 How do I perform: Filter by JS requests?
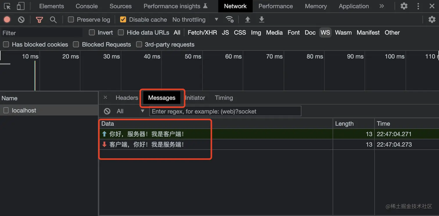click(x=225, y=33)
